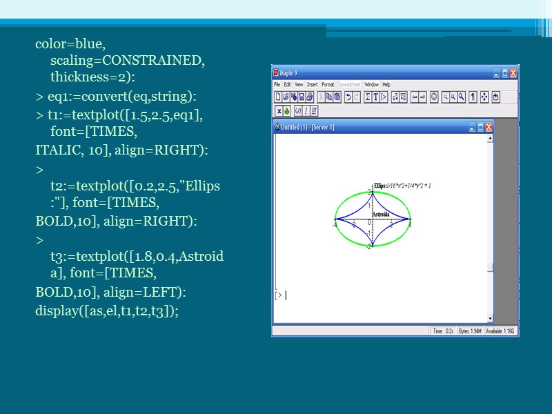Image resolution: width=552 pixels, height=414 pixels.
Task: Click the Restart Maple server icon
Action: point(496,97)
